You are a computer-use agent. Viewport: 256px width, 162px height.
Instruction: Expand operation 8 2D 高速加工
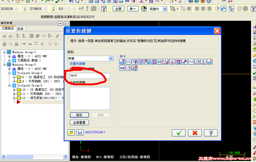click(x=14, y=77)
